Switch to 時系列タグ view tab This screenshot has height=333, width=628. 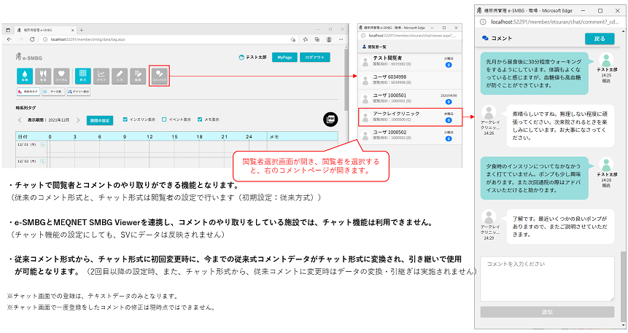click(28, 92)
